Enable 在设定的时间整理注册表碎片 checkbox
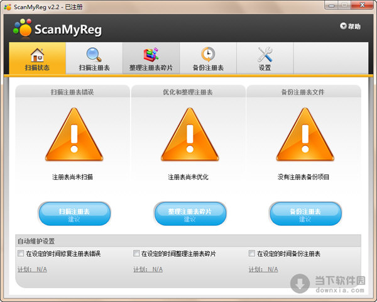The image size is (377, 302). (136, 254)
